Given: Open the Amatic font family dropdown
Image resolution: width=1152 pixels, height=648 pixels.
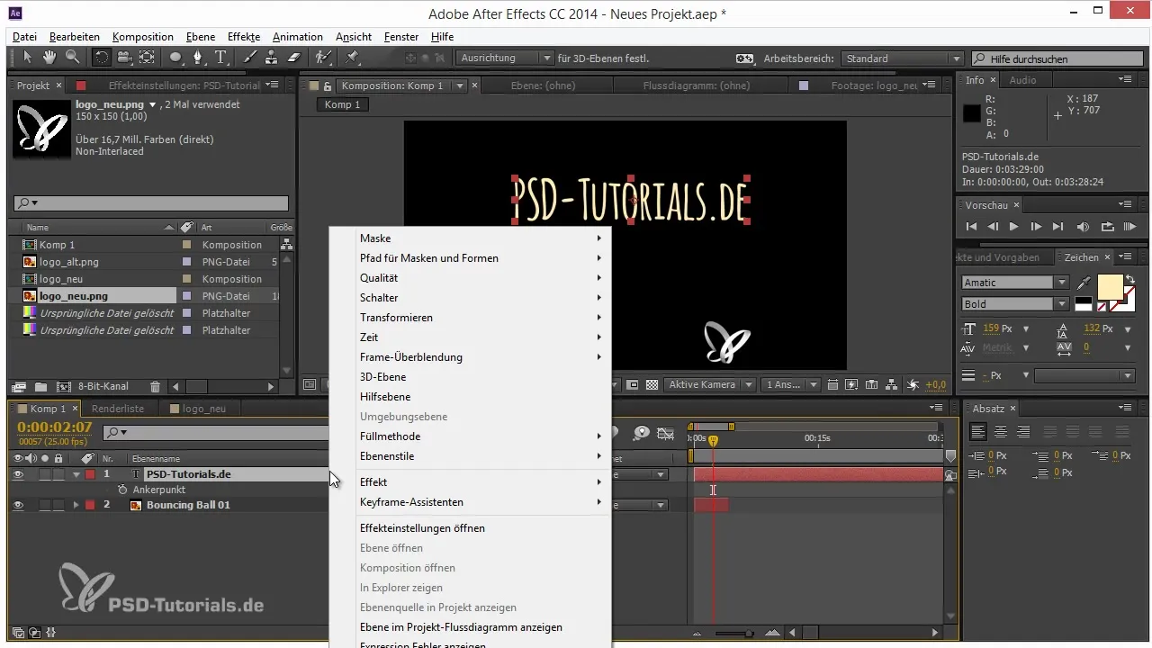Looking at the screenshot, I should [1062, 283].
